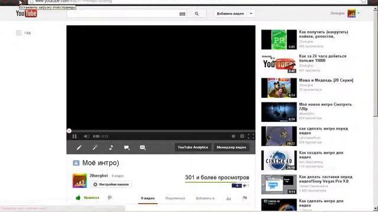Open thumbnail of как сделать интро перед видео
Viewport: 378px width, 212px height.
(x=279, y=136)
